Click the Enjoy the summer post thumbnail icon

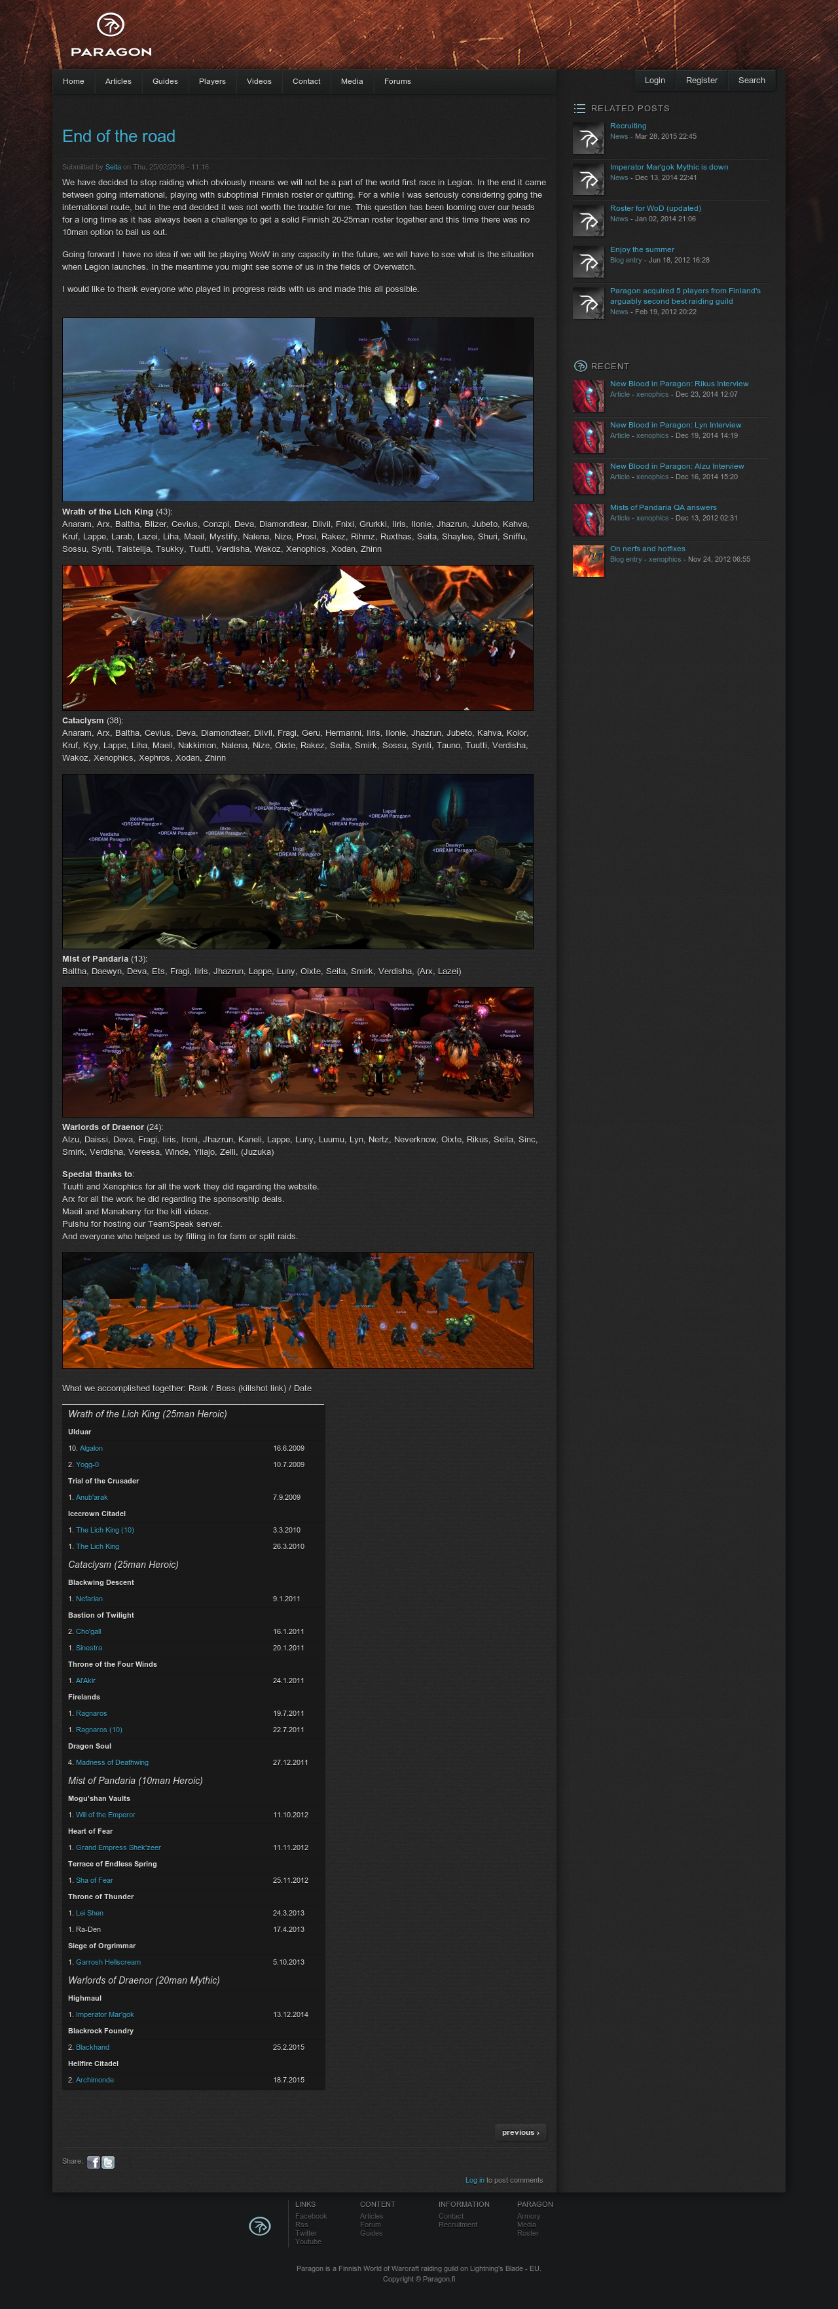(x=588, y=263)
